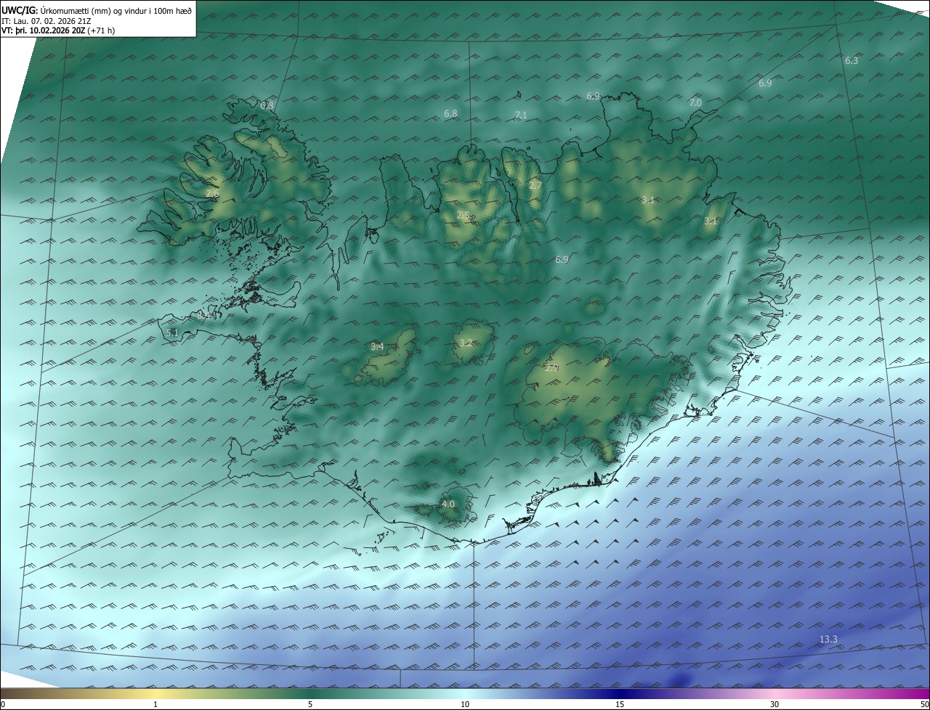Pick the 2.6 value on the Westfjords

(212, 194)
